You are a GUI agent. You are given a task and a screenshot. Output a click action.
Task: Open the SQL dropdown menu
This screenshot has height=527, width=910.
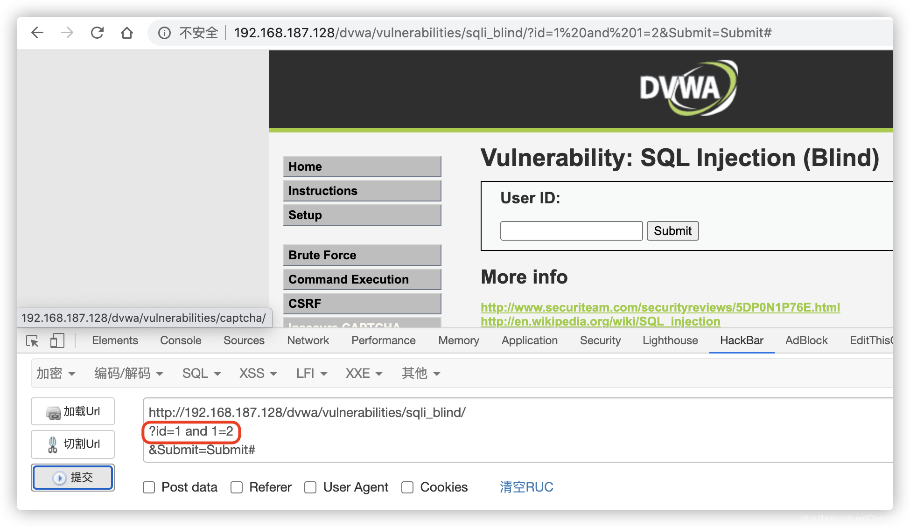point(201,374)
